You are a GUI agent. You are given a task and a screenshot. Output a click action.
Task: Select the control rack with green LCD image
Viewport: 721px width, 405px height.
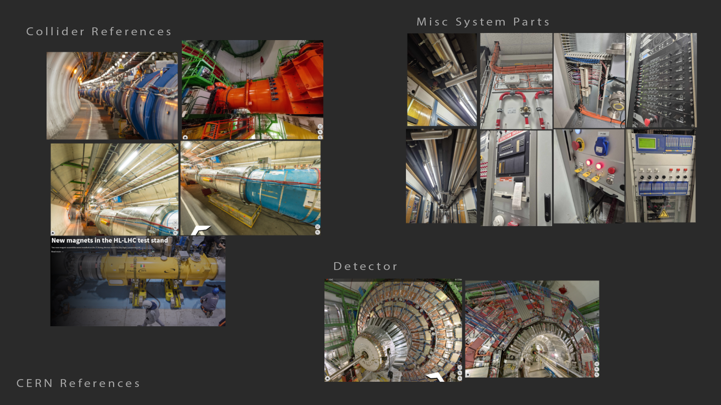pos(661,176)
